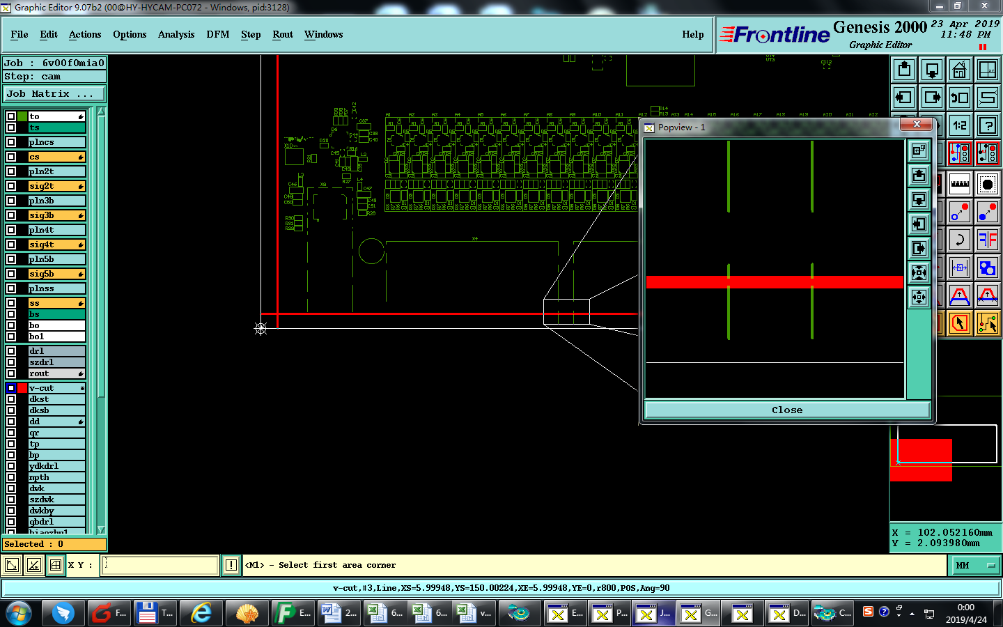This screenshot has height=627, width=1003.
Task: Toggle the checkbox for layer 'drl'
Action: [x=11, y=351]
